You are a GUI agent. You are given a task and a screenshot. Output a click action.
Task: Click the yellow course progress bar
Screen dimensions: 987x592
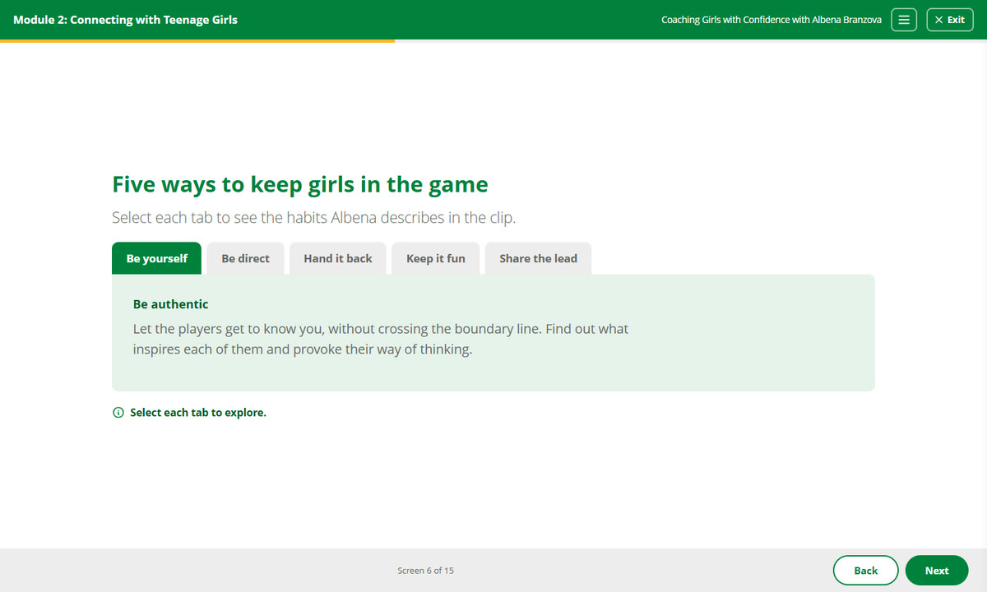coord(197,40)
